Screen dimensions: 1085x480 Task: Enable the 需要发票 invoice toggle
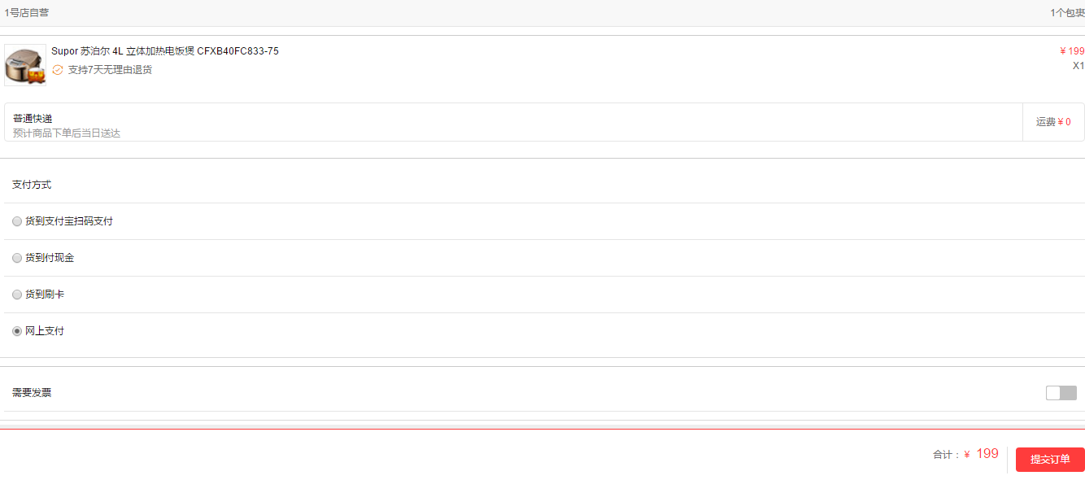click(1061, 393)
